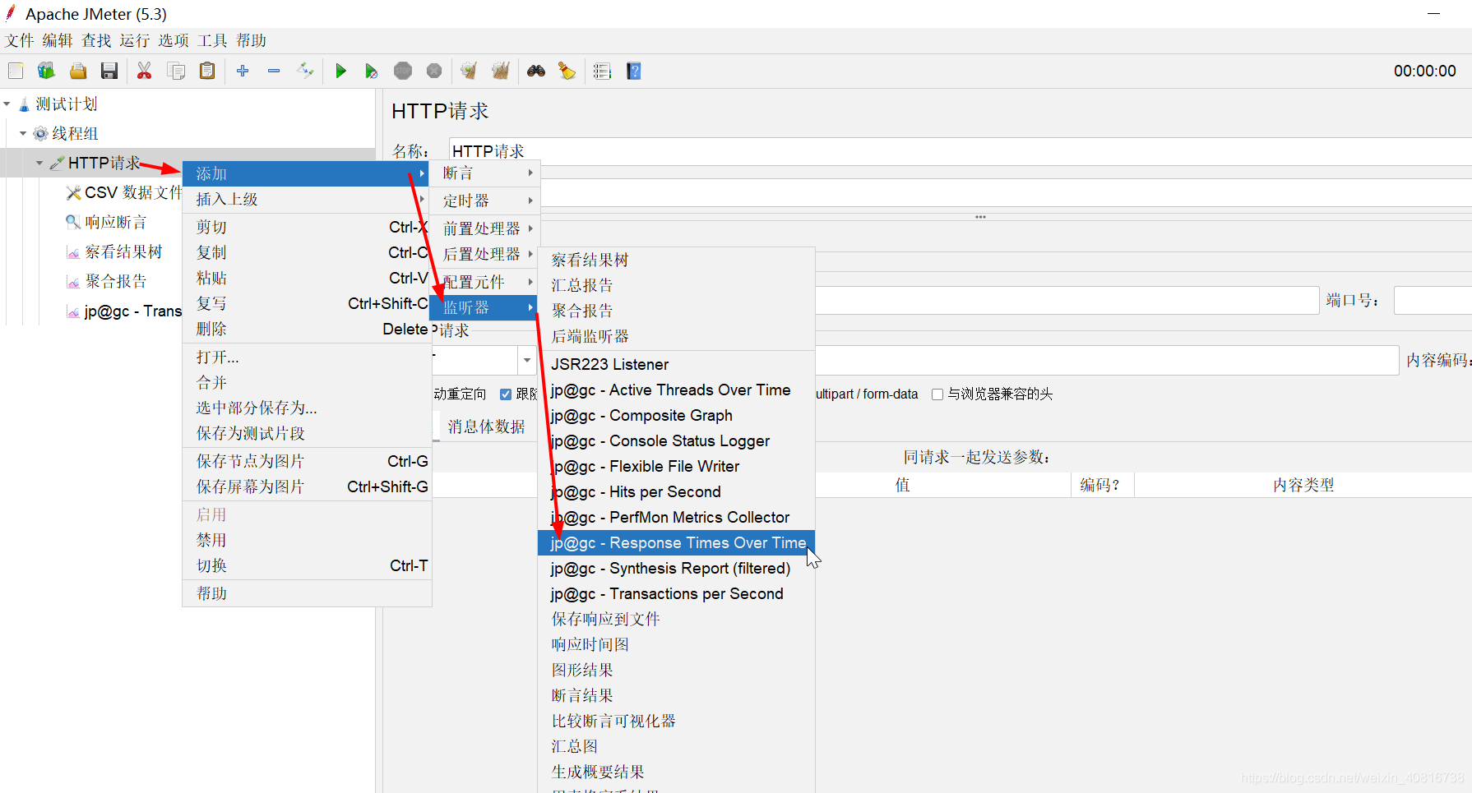Click the Copy icon in the toolbar
This screenshot has height=793, width=1472.
point(176,71)
